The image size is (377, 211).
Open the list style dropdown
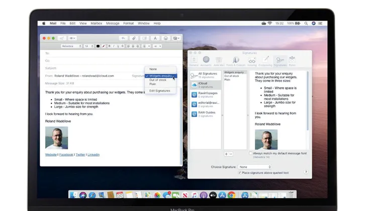tap(146, 46)
